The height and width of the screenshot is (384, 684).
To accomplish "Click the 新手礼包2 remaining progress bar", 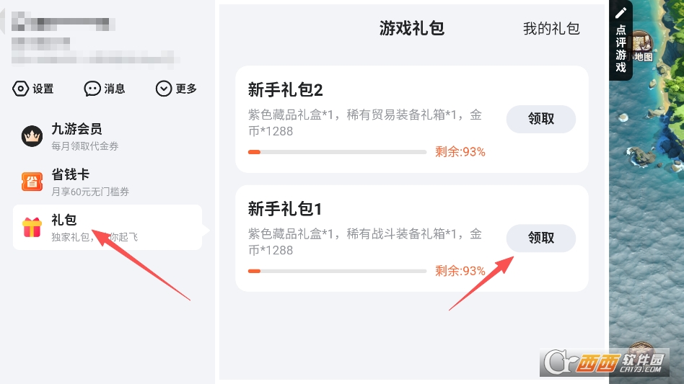I will [x=337, y=152].
